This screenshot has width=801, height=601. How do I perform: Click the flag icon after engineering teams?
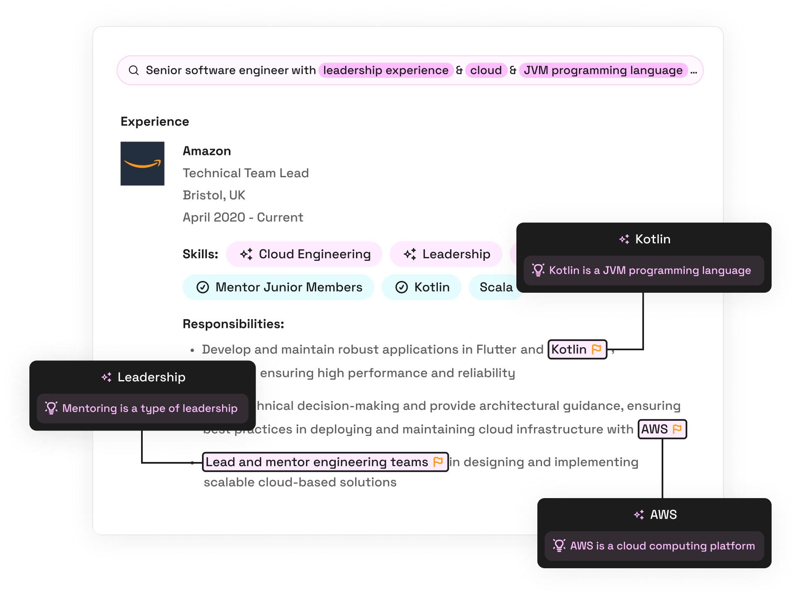[x=438, y=462]
